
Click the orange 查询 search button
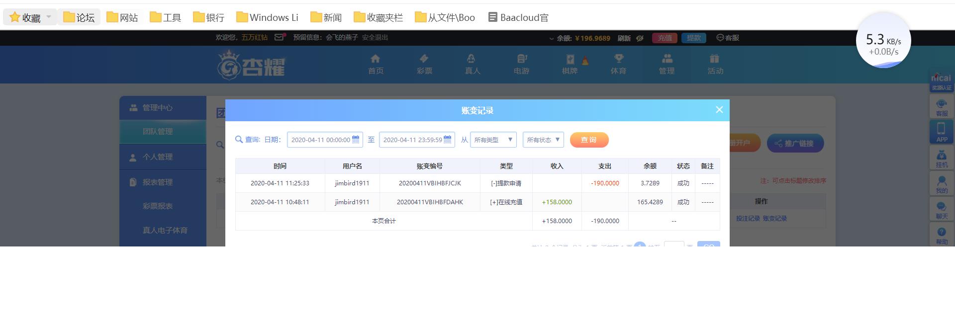click(589, 140)
